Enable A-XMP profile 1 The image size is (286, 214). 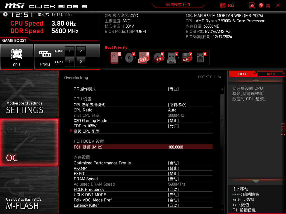click(70, 51)
